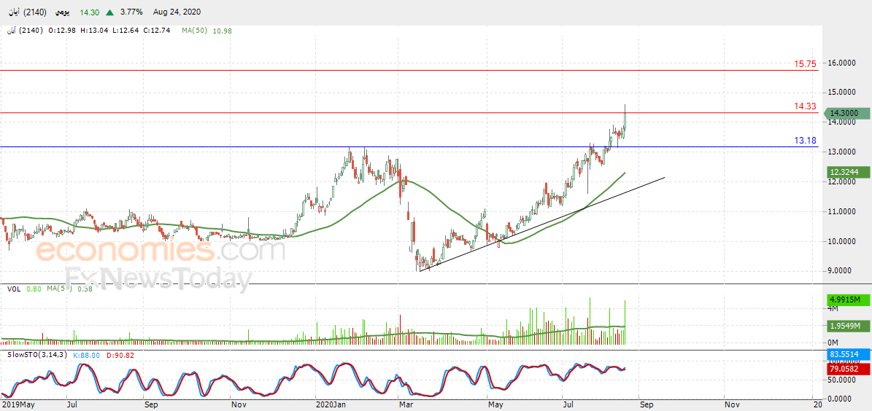Click the 10.98 MA(50) value
The width and height of the screenshot is (872, 411).
click(221, 31)
